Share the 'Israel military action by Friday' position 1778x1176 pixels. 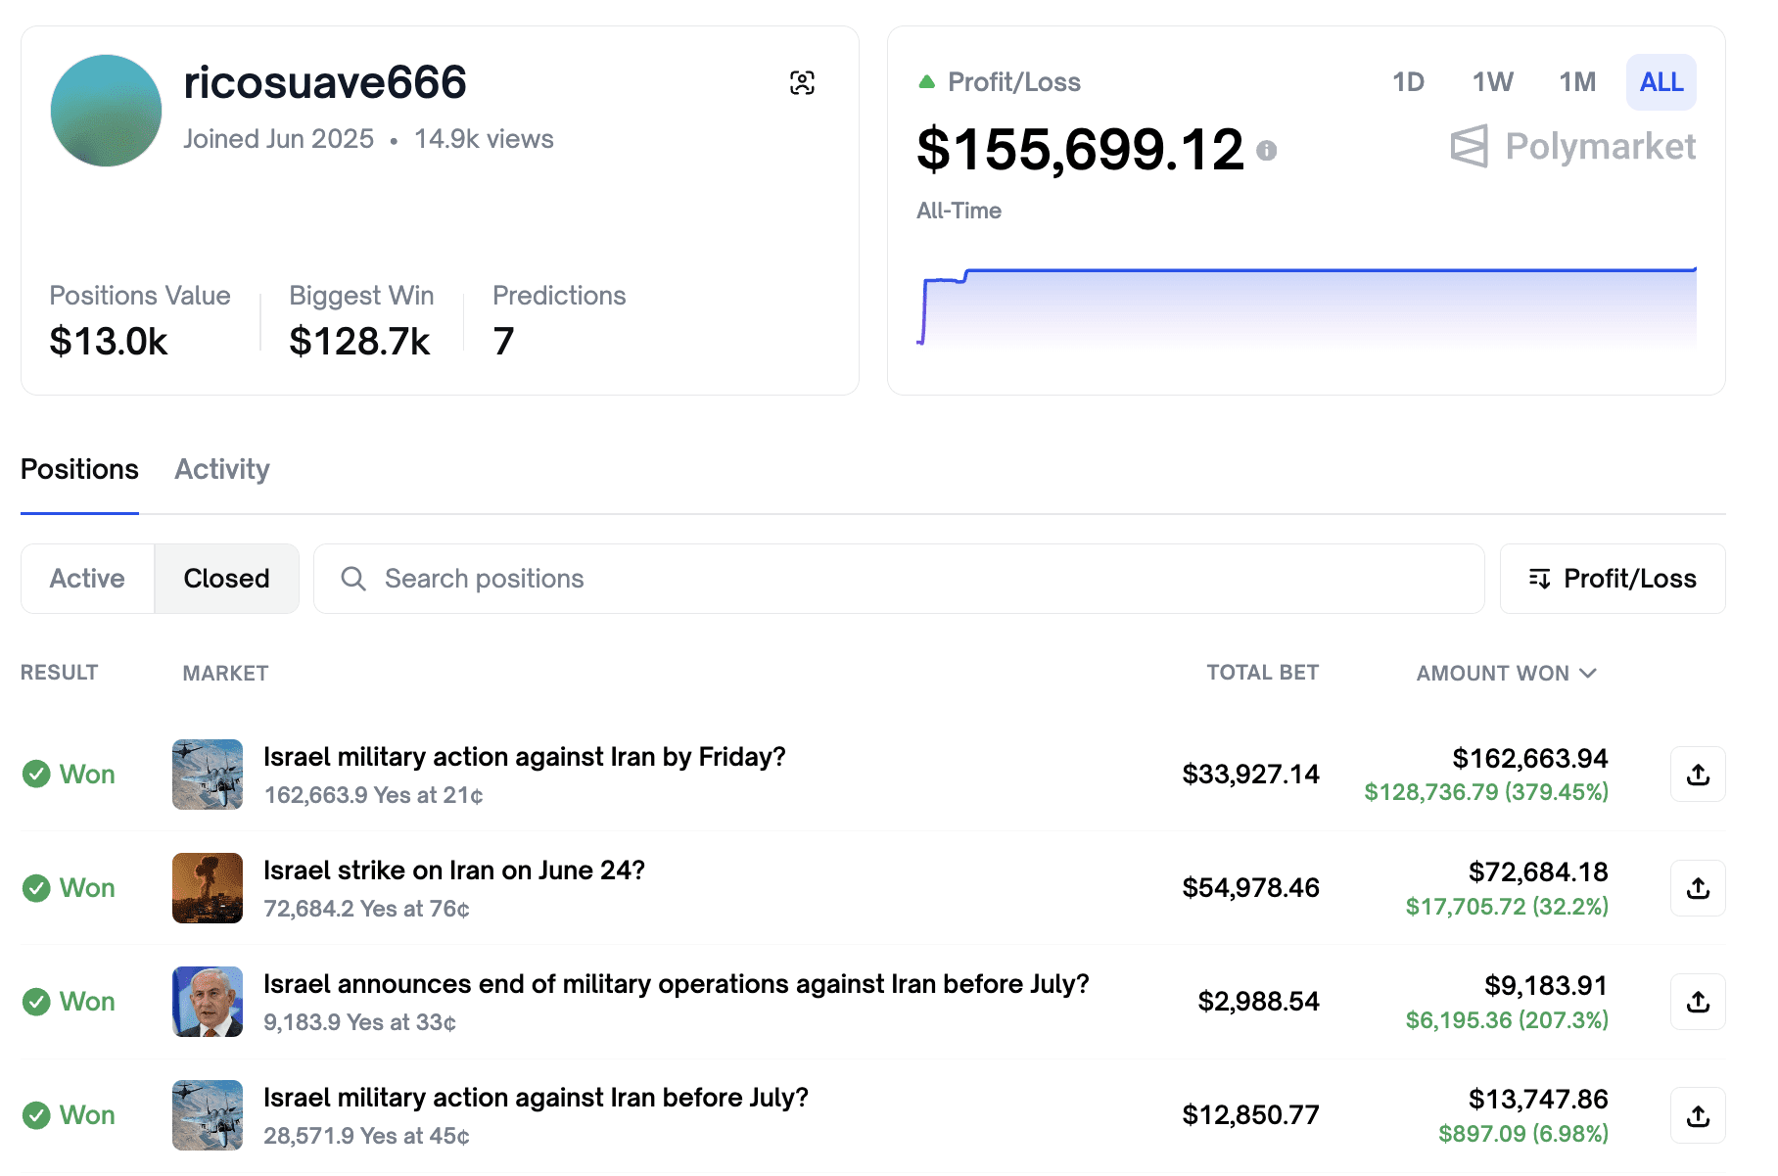(1697, 775)
